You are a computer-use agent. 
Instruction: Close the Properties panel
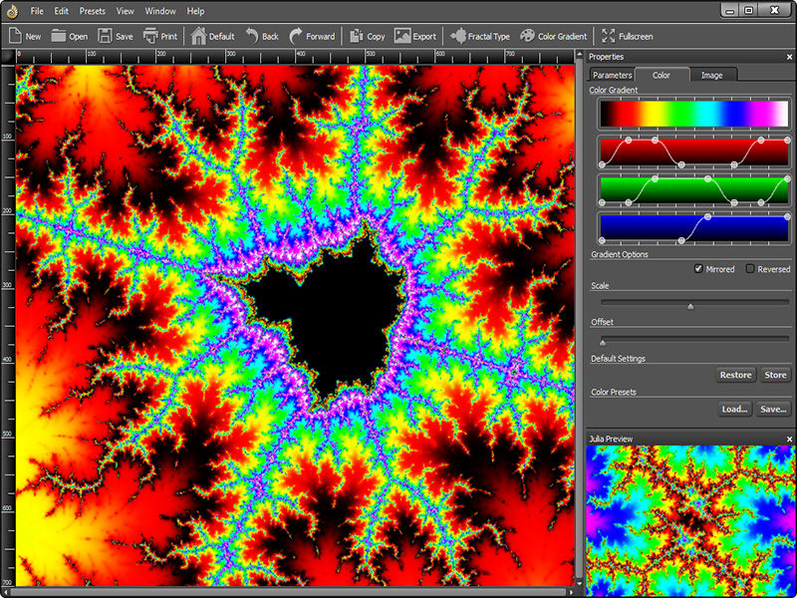click(789, 57)
